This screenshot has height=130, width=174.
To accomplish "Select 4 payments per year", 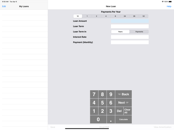I will coord(106,16).
